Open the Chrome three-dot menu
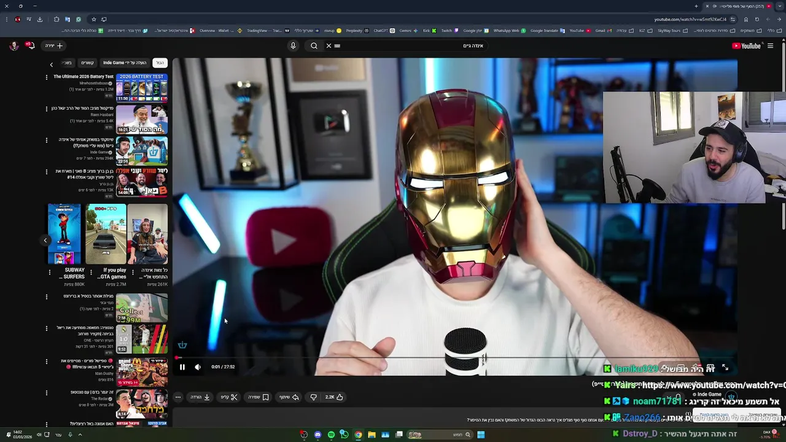Screen dimensions: 786x442 click(7, 19)
